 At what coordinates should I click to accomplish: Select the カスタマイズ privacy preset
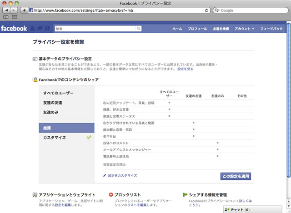point(66,138)
